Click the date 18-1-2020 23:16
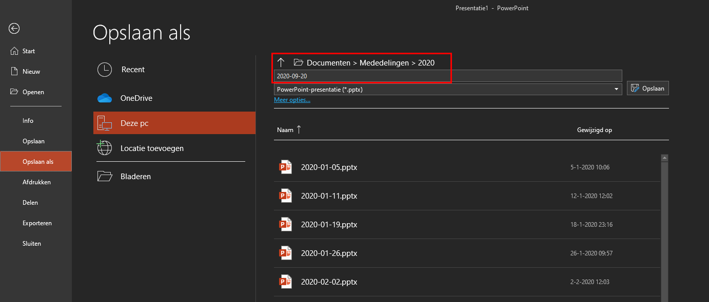Screen dimensions: 709x302 [x=592, y=225]
